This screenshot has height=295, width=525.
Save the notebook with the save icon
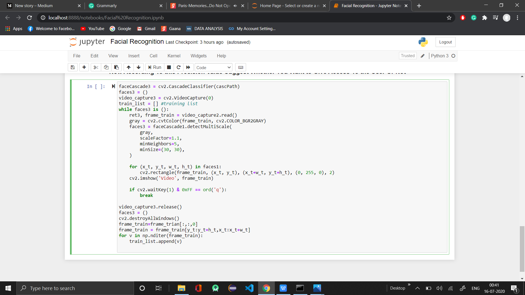point(73,67)
